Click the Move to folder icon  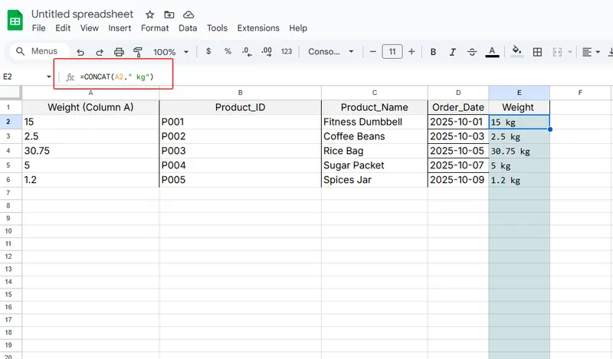(x=169, y=15)
